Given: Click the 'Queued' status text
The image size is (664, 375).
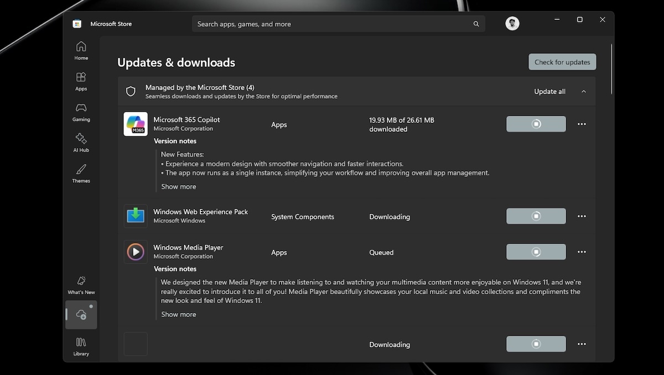Looking at the screenshot, I should (381, 252).
